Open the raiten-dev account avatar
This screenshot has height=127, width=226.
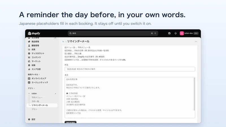[182, 33]
